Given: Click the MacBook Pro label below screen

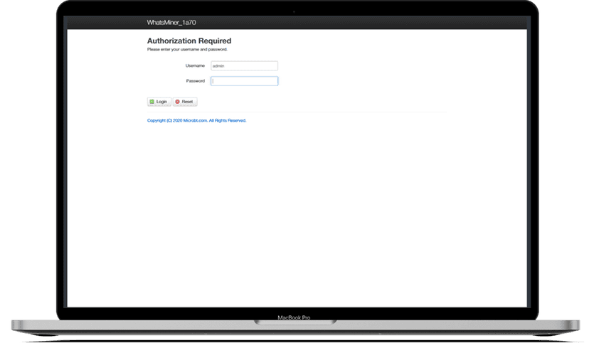Looking at the screenshot, I should [294, 317].
